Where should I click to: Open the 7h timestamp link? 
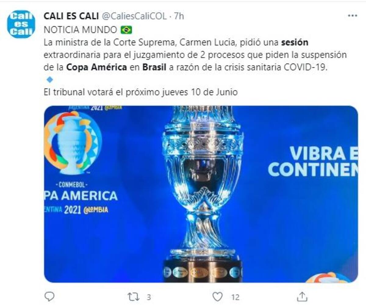tap(179, 16)
